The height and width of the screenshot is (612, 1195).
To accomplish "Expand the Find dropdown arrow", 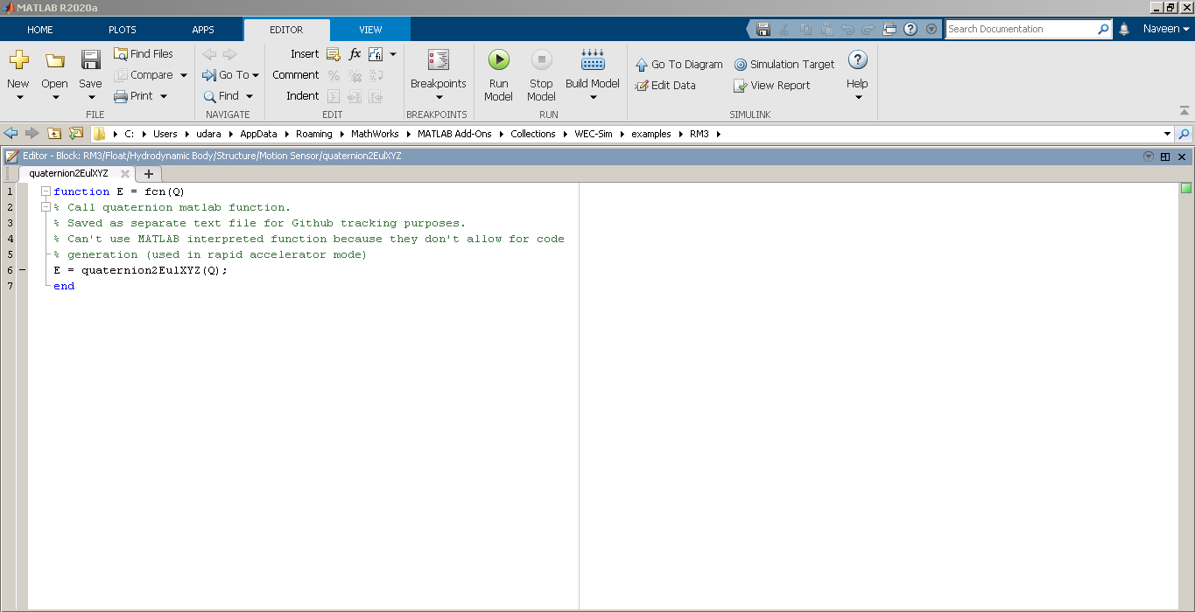I will point(249,95).
